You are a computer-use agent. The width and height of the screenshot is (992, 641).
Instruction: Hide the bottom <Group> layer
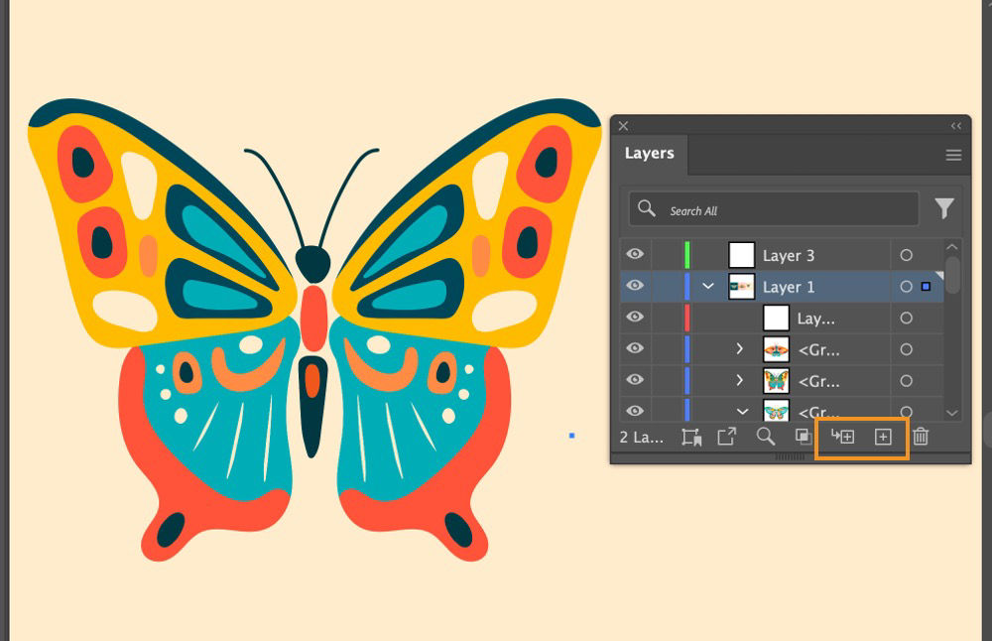pyautogui.click(x=635, y=411)
